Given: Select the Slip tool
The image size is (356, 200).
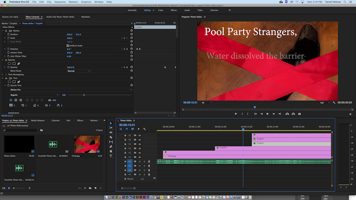Looking at the screenshot, I should 111,142.
